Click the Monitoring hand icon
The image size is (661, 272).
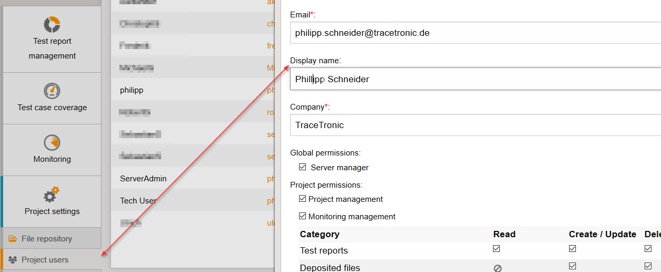pyautogui.click(x=52, y=142)
